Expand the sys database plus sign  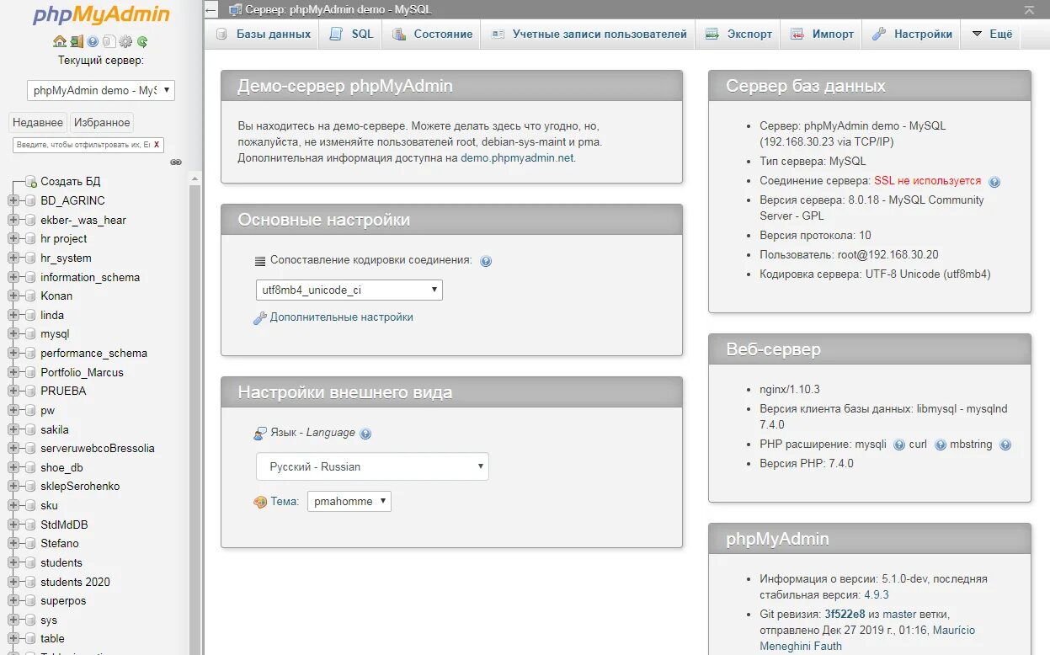13,620
